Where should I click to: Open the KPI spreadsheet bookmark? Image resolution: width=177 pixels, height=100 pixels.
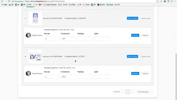(93, 5)
